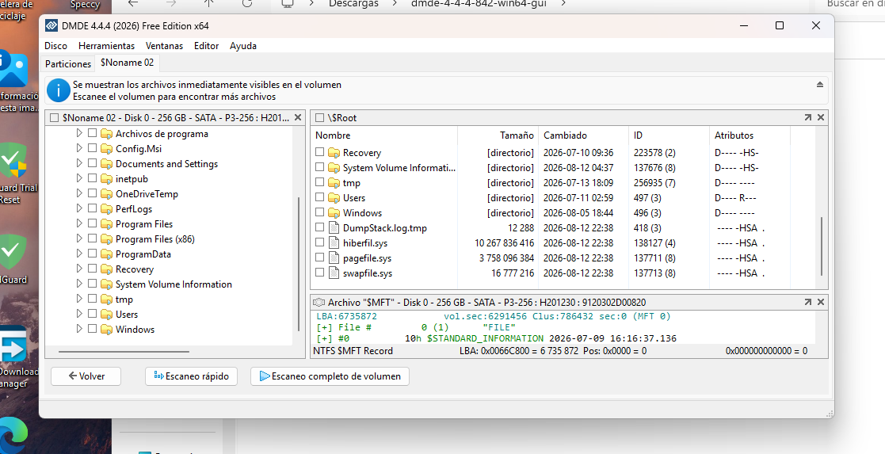Screen dimensions: 885x454
Task: Check the pagefile.sys file checkbox
Action: pyautogui.click(x=319, y=258)
